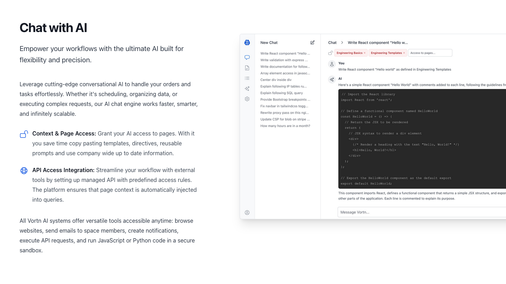Click the AI sparkle avatar icon
The width and height of the screenshot is (506, 284).
click(x=332, y=80)
